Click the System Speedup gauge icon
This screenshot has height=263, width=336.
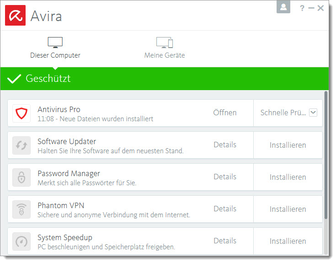tap(21, 242)
